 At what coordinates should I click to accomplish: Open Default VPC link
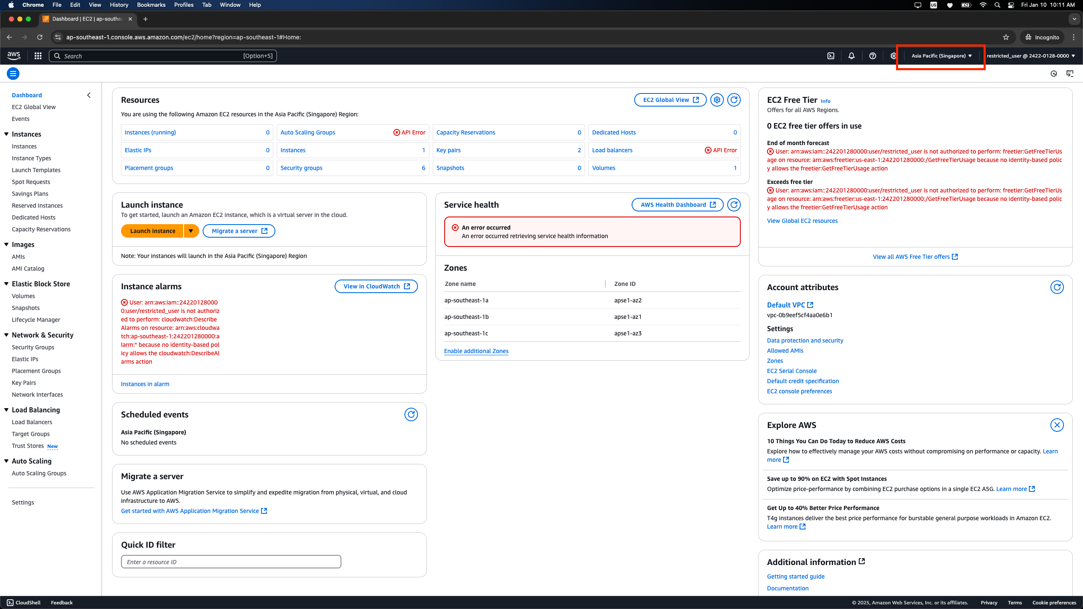(x=790, y=305)
